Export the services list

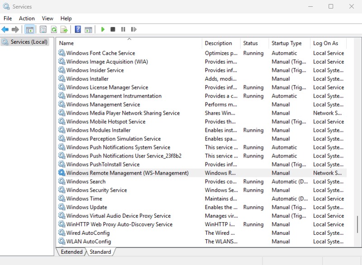point(65,29)
